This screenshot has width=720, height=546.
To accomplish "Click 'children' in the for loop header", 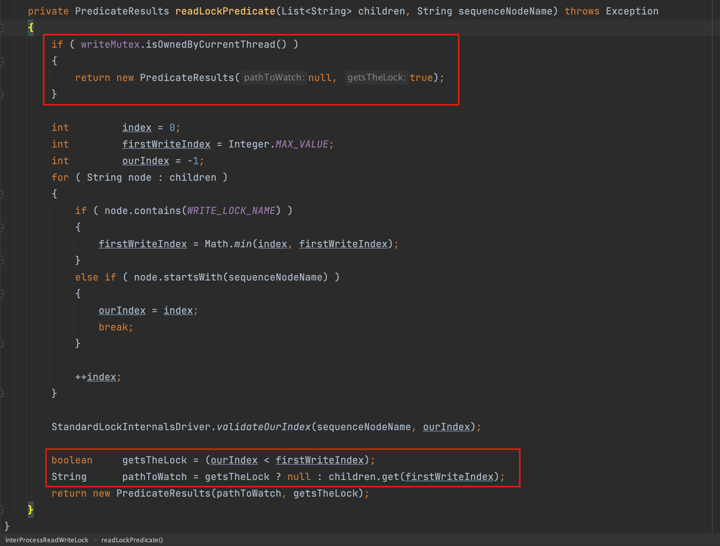I will 193,178.
